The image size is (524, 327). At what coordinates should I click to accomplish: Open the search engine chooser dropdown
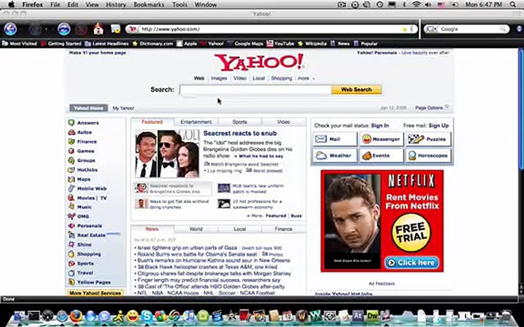431,29
